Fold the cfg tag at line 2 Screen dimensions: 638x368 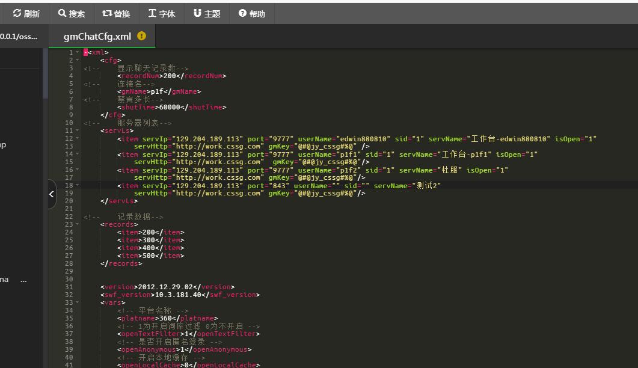point(78,60)
